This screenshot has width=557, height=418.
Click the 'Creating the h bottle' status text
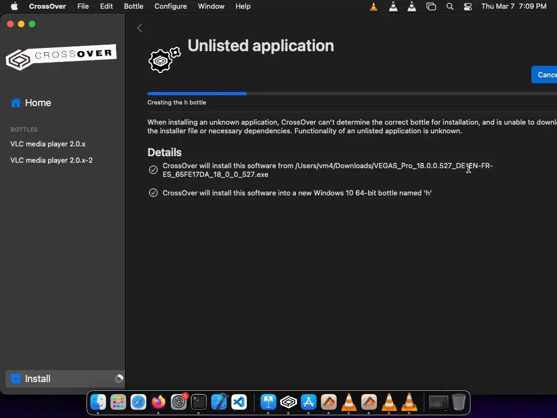[x=177, y=102]
